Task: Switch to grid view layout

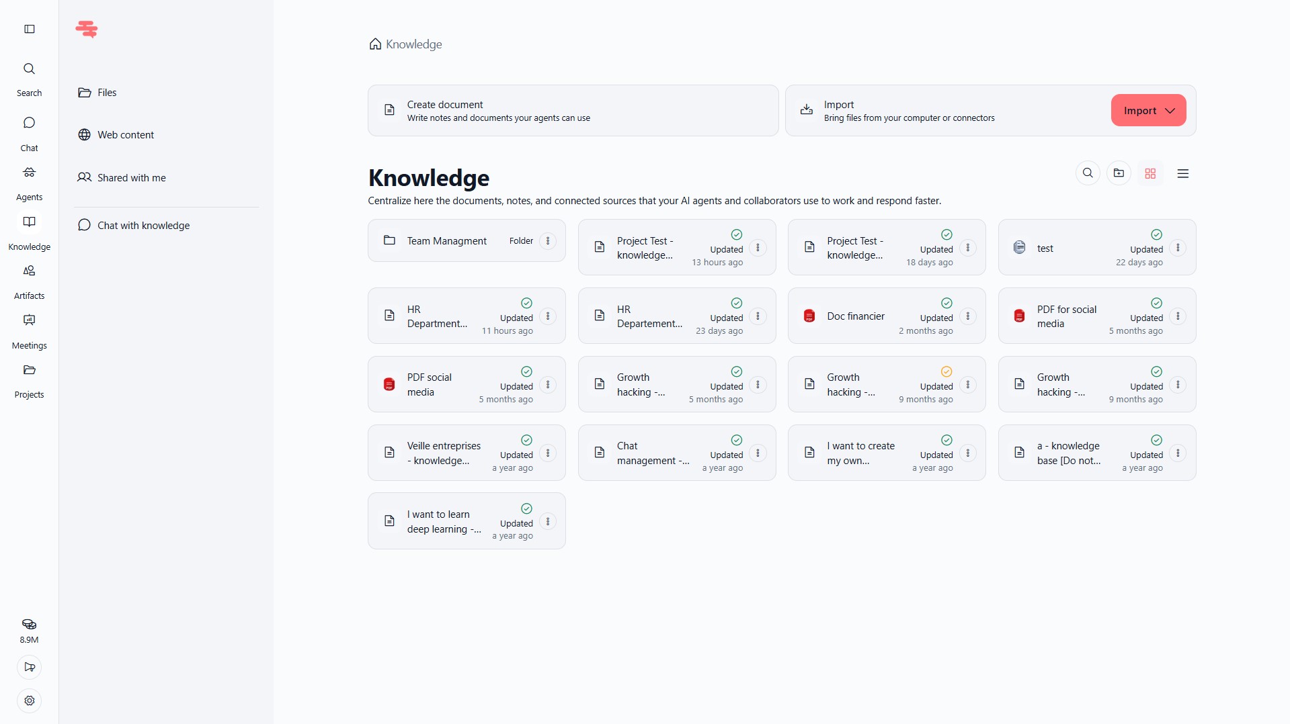Action: [1150, 173]
